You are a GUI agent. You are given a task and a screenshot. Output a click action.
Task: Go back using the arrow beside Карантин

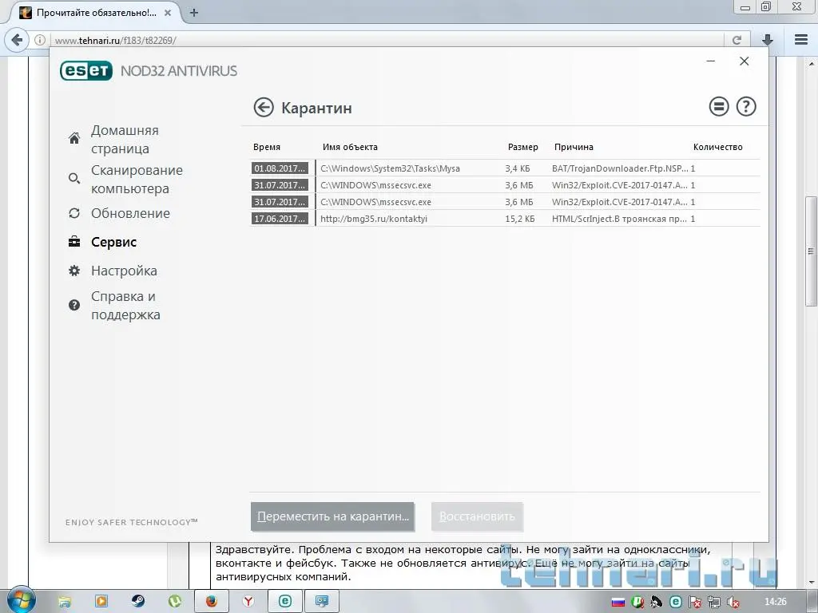pos(264,108)
